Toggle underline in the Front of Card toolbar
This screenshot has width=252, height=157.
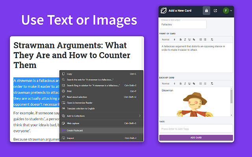pos(189,40)
